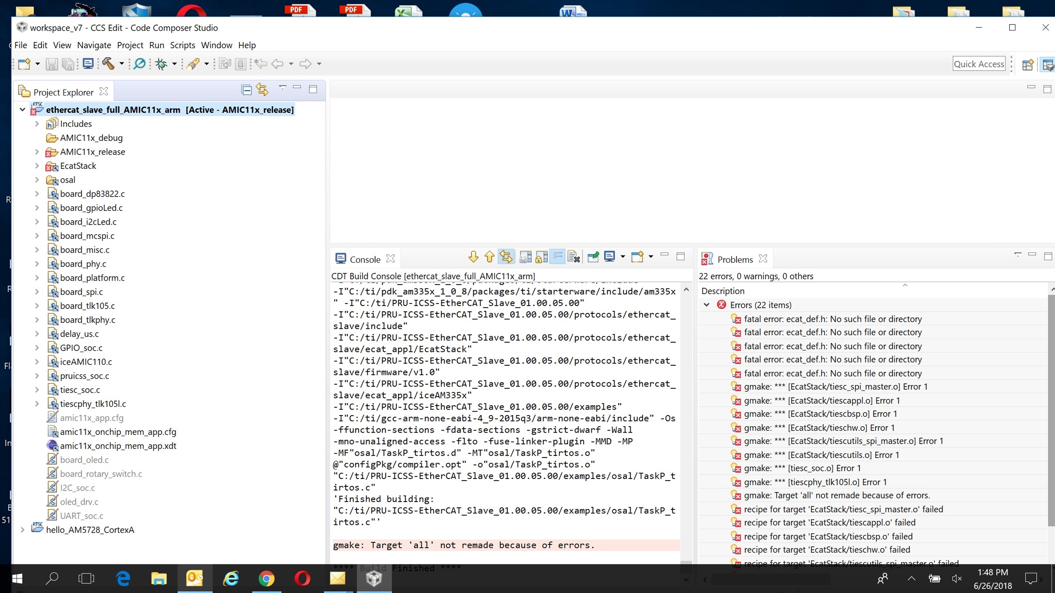
Task: Click Clear Console icon
Action: point(573,257)
